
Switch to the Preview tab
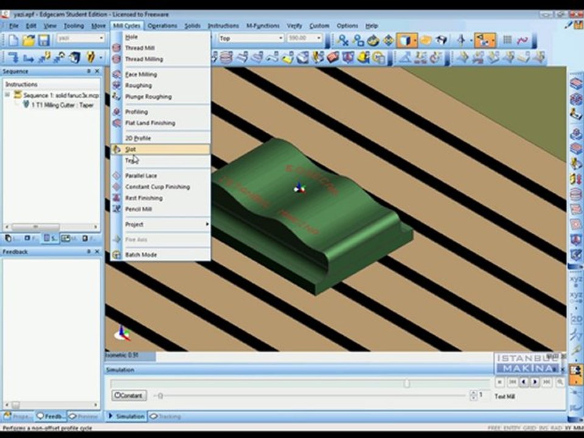pos(84,416)
